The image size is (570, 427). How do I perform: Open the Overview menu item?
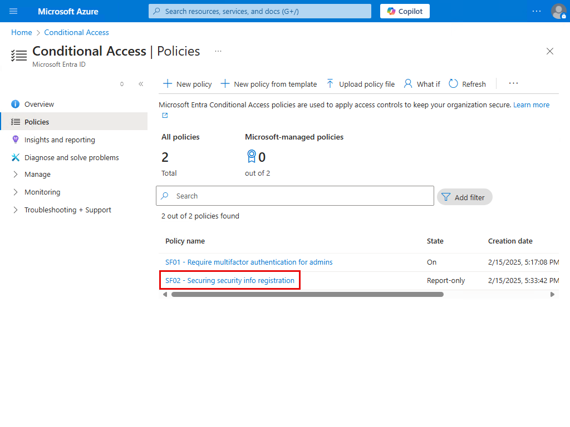click(x=74, y=104)
